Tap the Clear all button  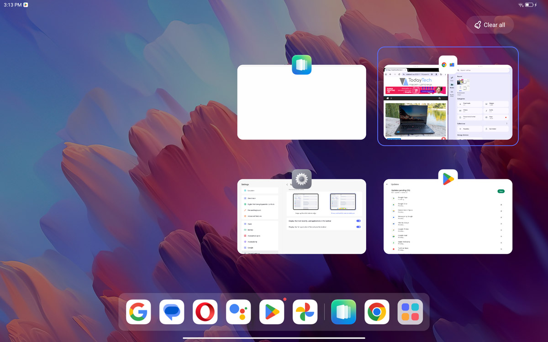coord(490,25)
